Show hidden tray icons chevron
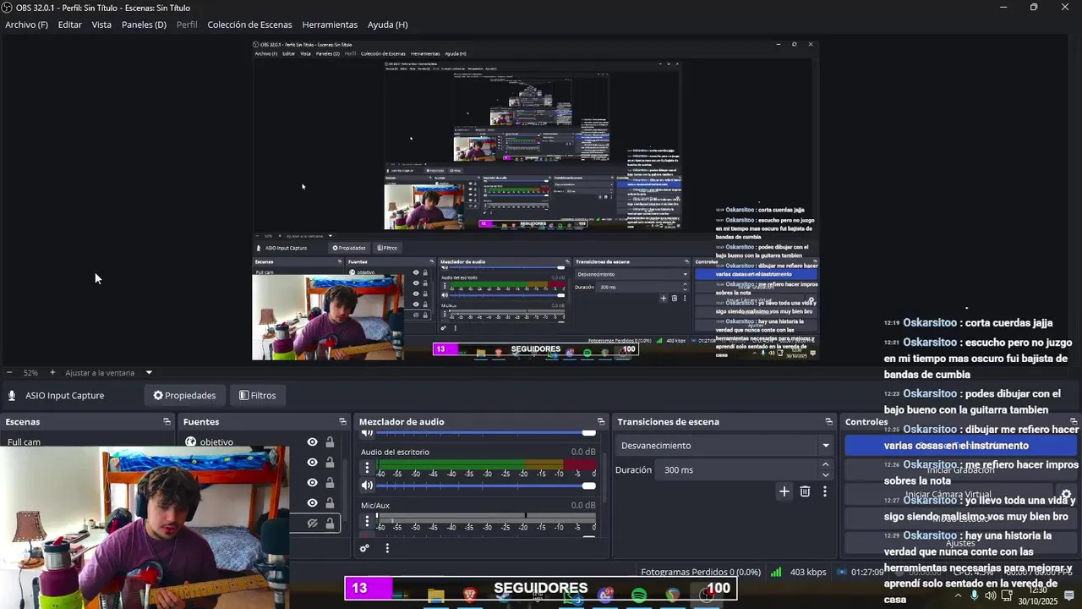 958,595
